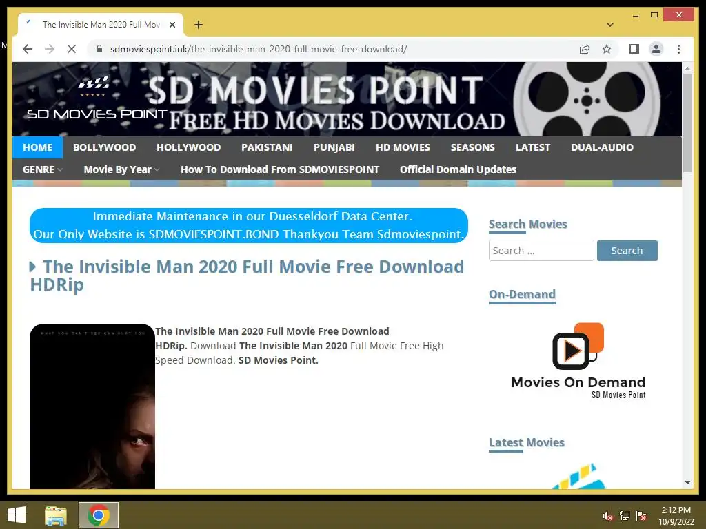
Task: Select The Invisible Man browser tab
Action: pyautogui.click(x=101, y=25)
